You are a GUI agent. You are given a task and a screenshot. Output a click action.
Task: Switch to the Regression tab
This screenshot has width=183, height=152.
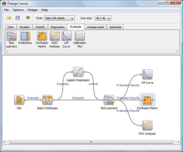[x=57, y=27]
